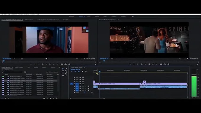This screenshot has height=113, width=201.
Task: Open the Sequence menu in the menu bar
Action: click(14, 14)
